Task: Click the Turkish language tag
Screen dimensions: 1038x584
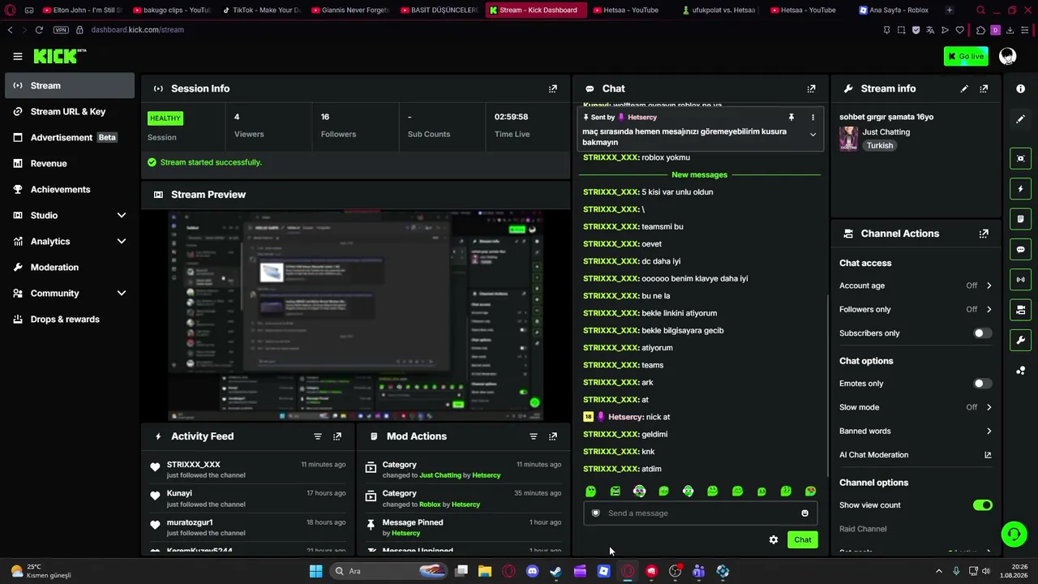Action: [x=879, y=146]
